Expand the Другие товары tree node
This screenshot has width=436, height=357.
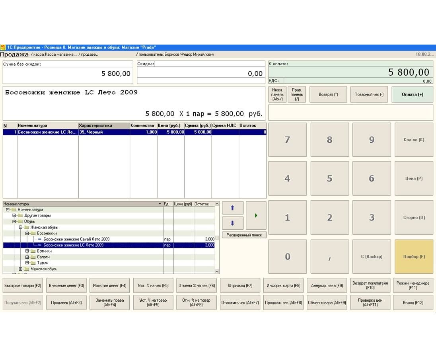14,215
